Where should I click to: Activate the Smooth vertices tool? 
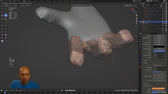pos(6,35)
